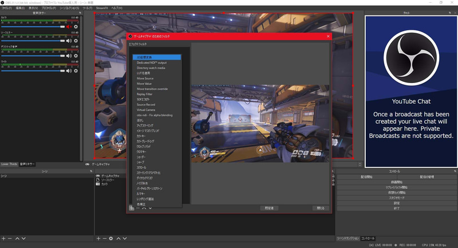
Task: Open the ツール(T) menu
Action: [88, 8]
